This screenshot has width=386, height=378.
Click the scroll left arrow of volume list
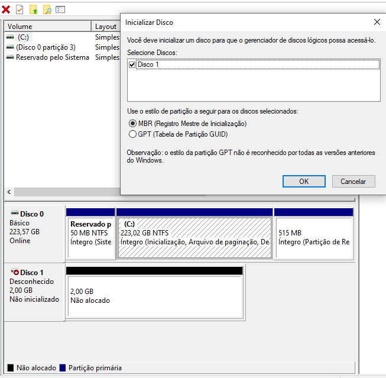coord(9,192)
